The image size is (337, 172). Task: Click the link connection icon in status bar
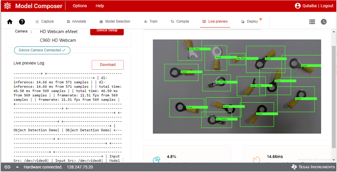tap(7, 167)
